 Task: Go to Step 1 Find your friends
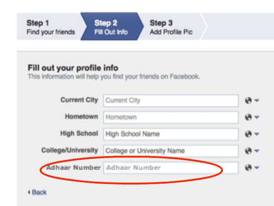pos(50,27)
